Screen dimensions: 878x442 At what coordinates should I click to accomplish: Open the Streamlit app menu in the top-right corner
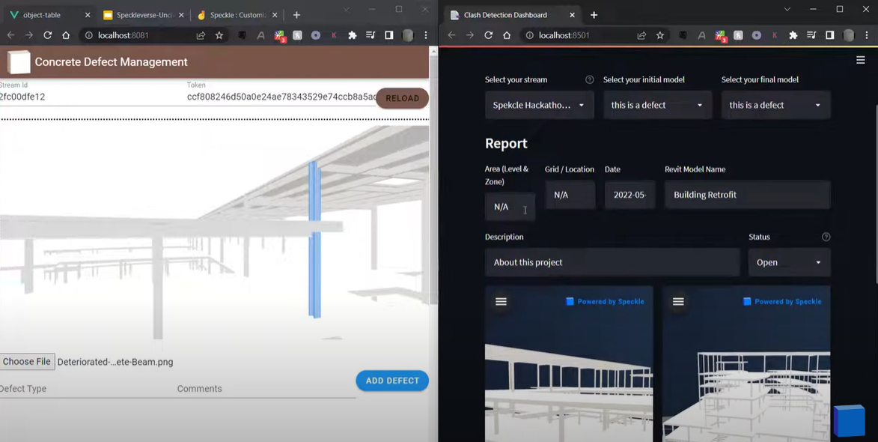(x=860, y=60)
